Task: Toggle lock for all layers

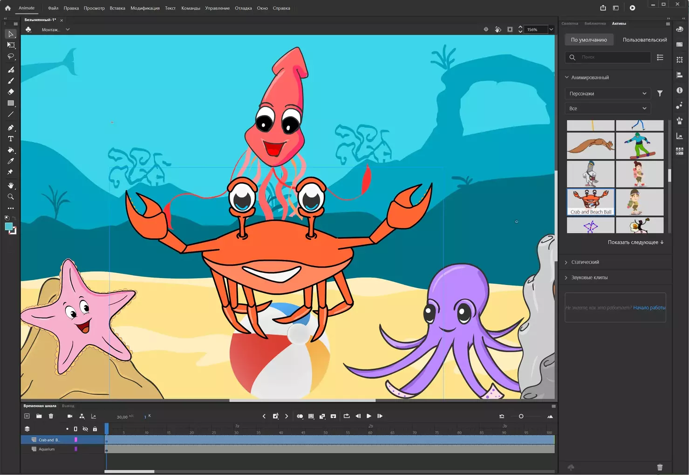Action: click(95, 429)
